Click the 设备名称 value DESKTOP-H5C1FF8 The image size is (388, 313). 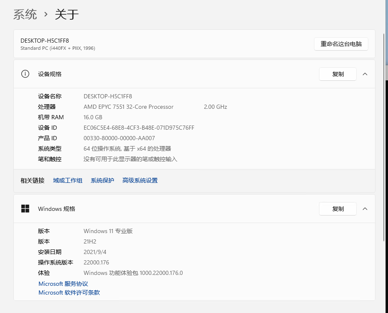[107, 96]
